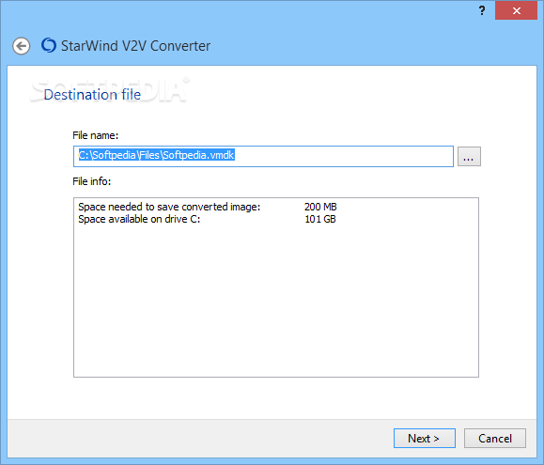Viewport: 544px width, 465px height.
Task: Select the 'Space needed to save converted image:' line
Action: [169, 207]
